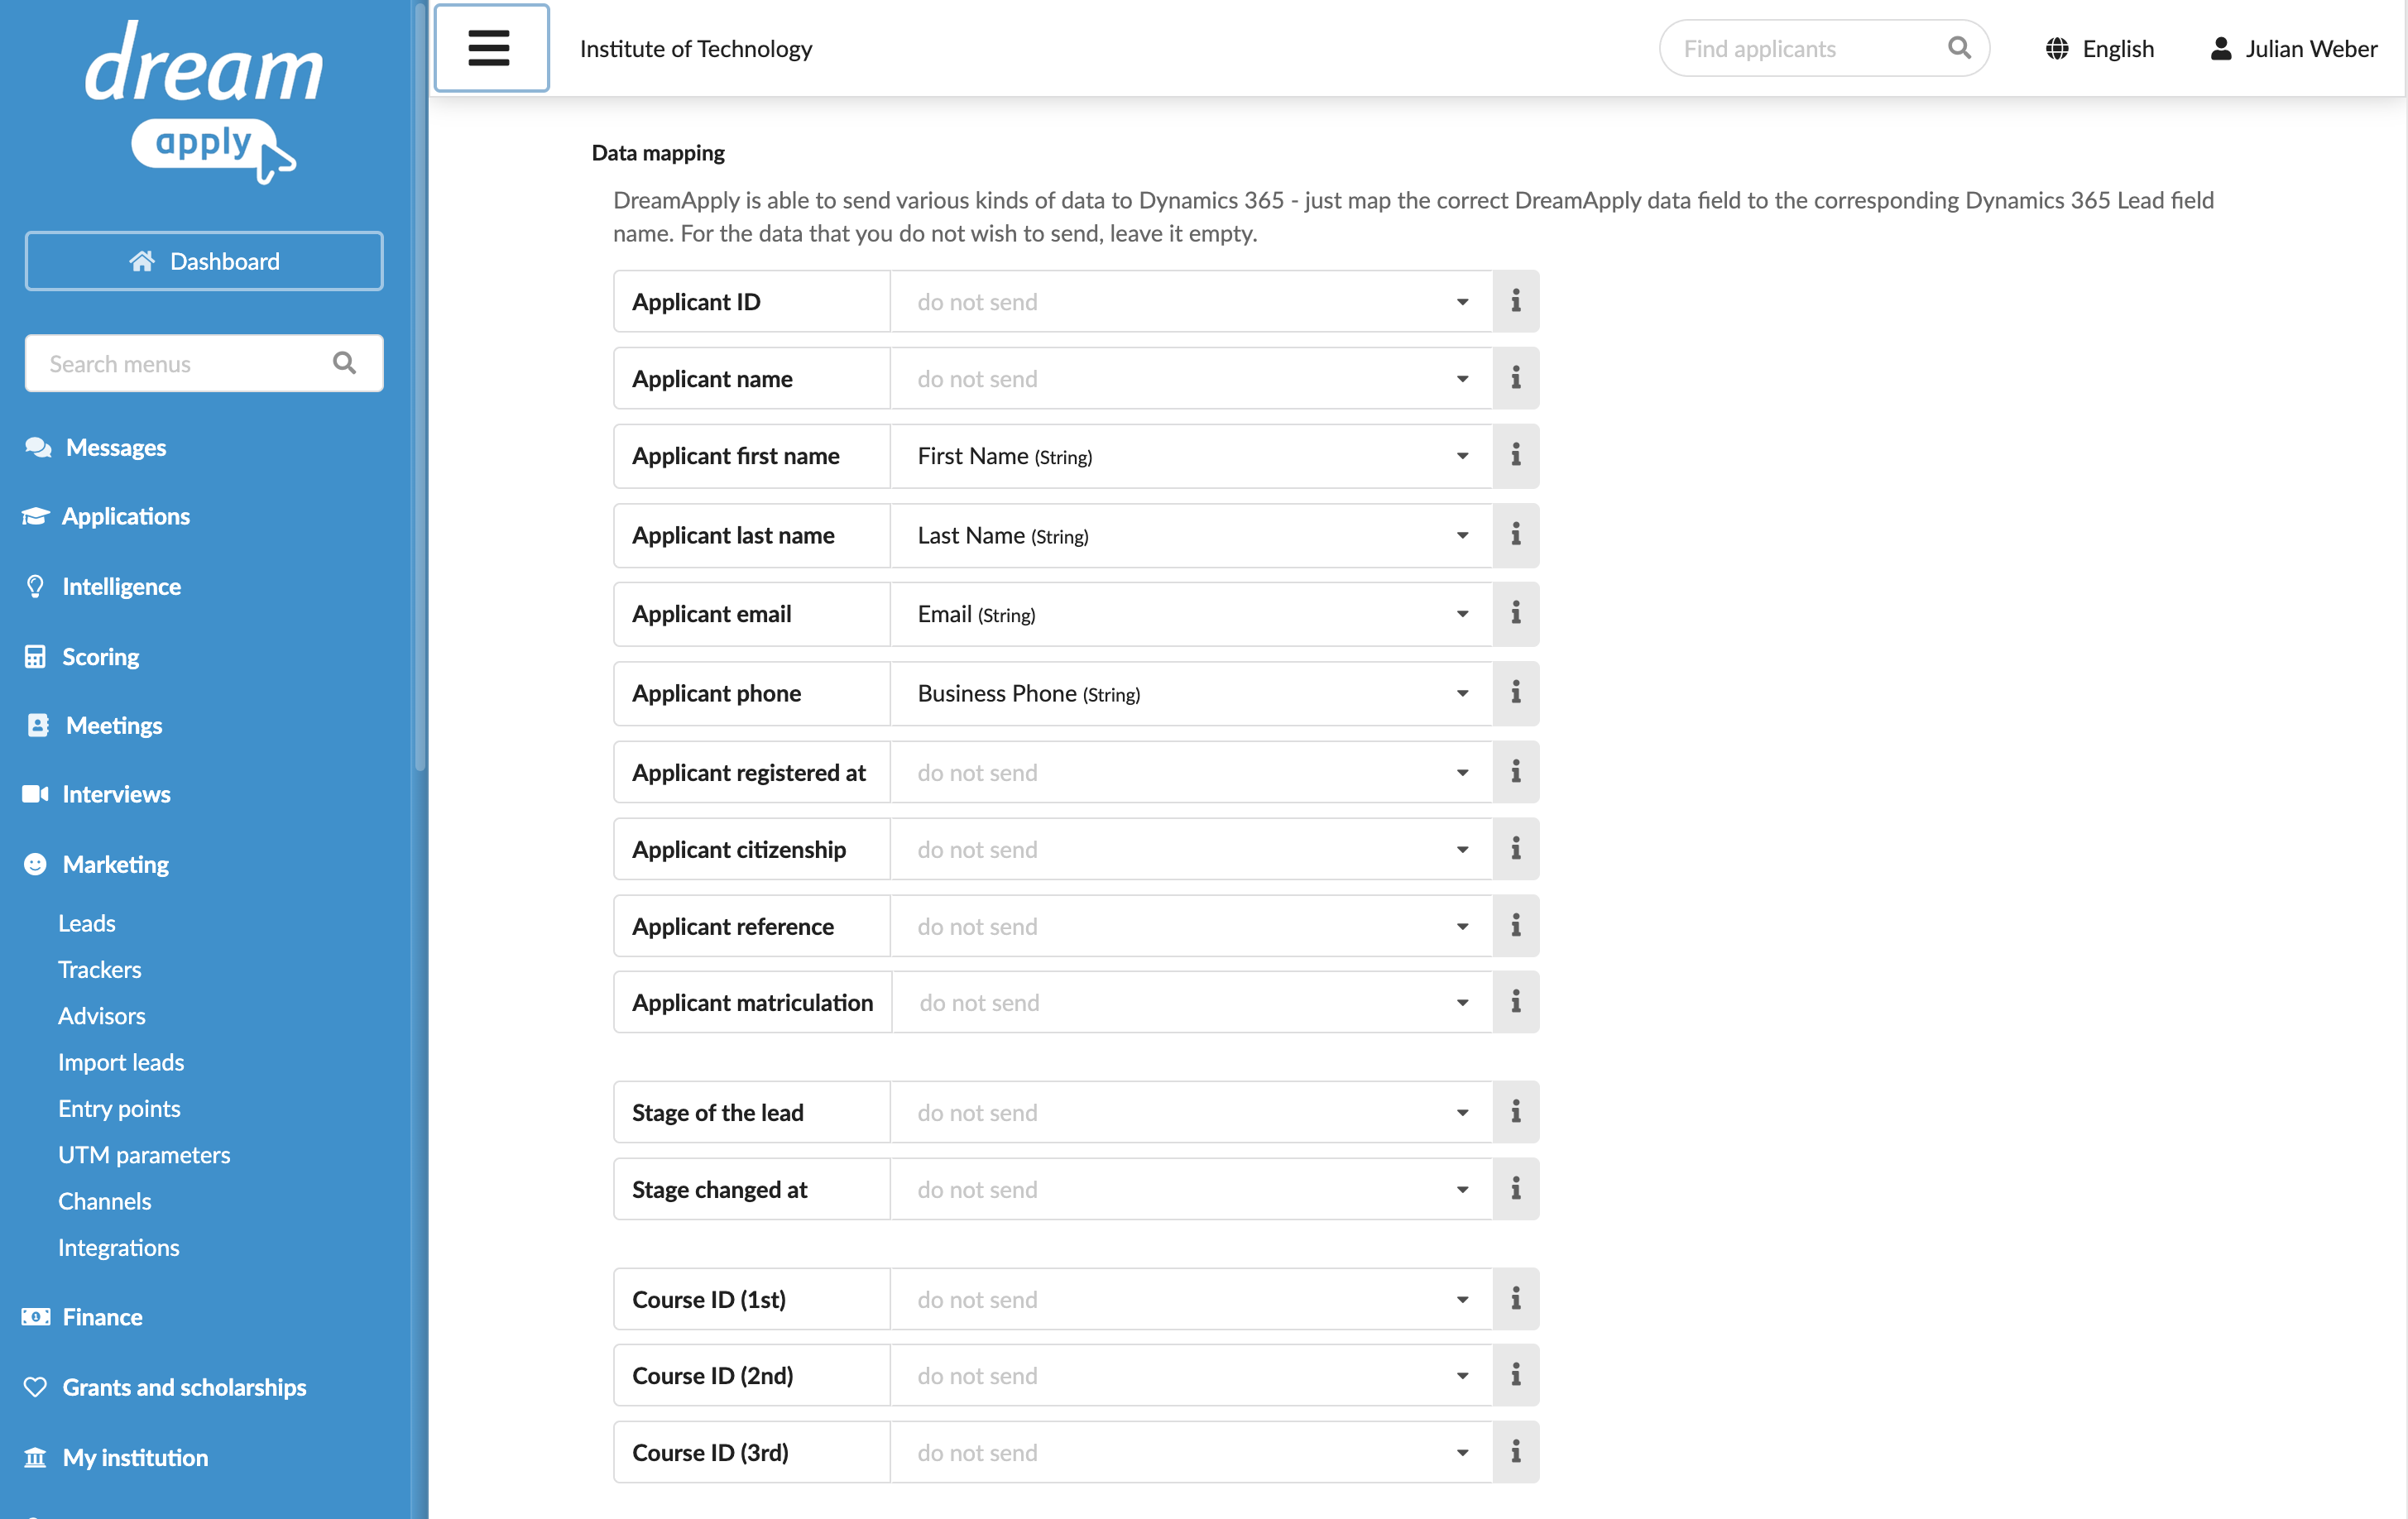
Task: Change the Last Name (String) mapping
Action: 1191,535
